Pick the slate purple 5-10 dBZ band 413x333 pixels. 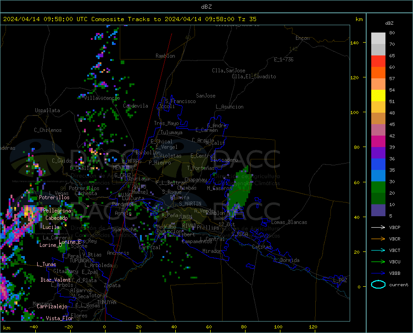(378, 210)
